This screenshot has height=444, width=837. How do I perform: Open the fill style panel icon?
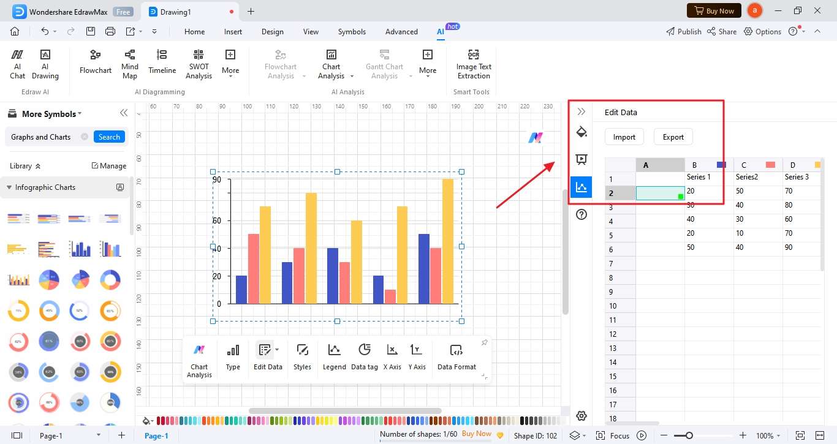581,132
